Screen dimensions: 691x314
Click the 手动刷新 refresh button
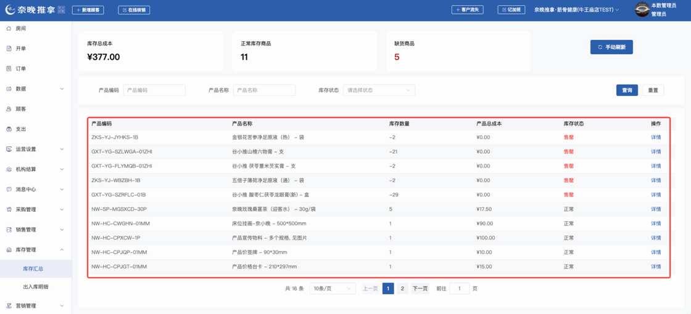click(x=611, y=47)
